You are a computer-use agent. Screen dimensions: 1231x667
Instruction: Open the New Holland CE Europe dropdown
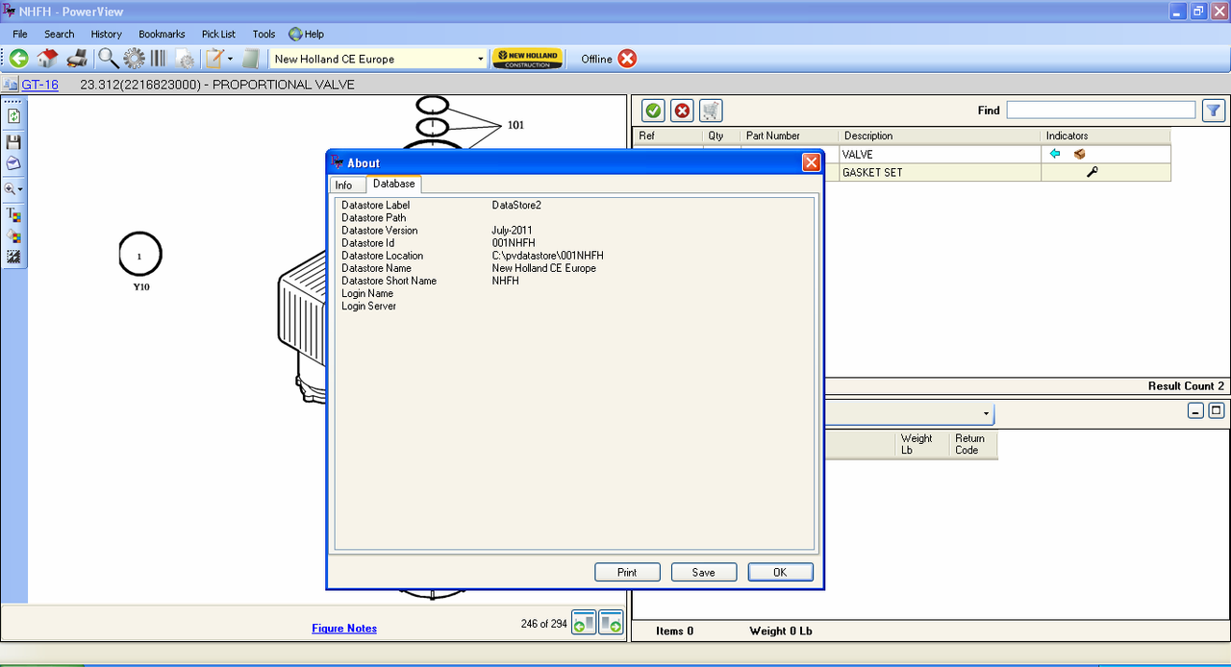click(x=481, y=60)
